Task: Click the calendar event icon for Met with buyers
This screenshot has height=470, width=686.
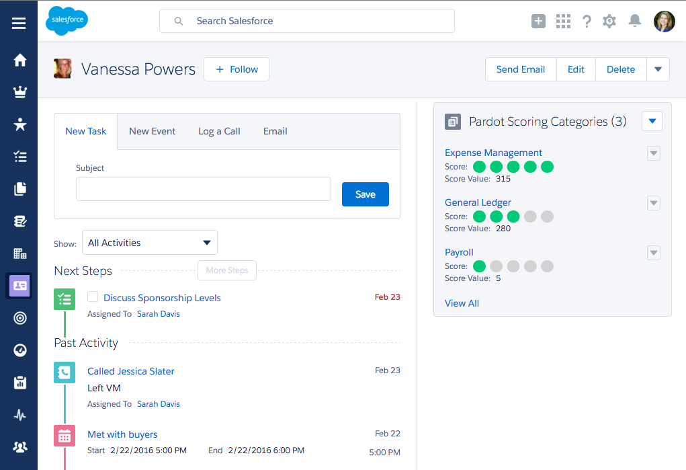Action: [65, 436]
